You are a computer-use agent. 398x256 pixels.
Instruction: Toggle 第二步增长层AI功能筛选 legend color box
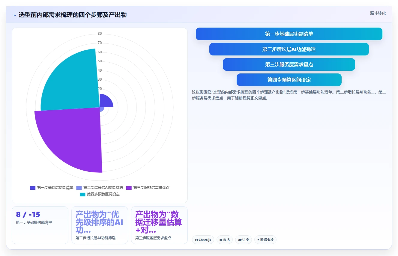click(79, 188)
